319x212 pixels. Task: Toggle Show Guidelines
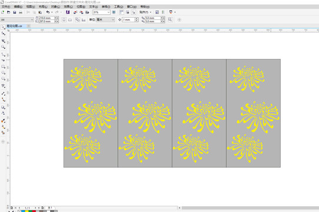coord(134,12)
